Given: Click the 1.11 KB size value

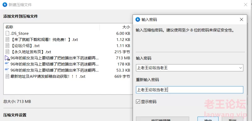Looking at the screenshot, I should tap(123, 46).
